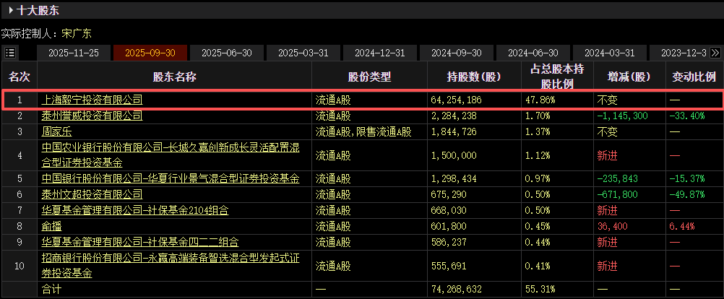The height and width of the screenshot is (299, 724).
Task: Open 社保基金四二二组合 link
Action: coord(140,242)
